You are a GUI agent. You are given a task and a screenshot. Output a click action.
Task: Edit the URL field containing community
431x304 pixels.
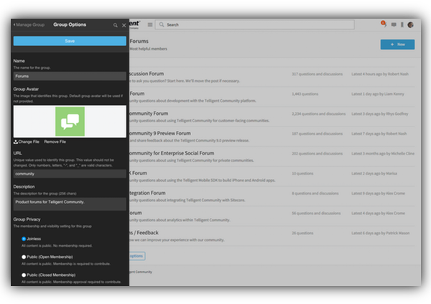click(x=70, y=174)
